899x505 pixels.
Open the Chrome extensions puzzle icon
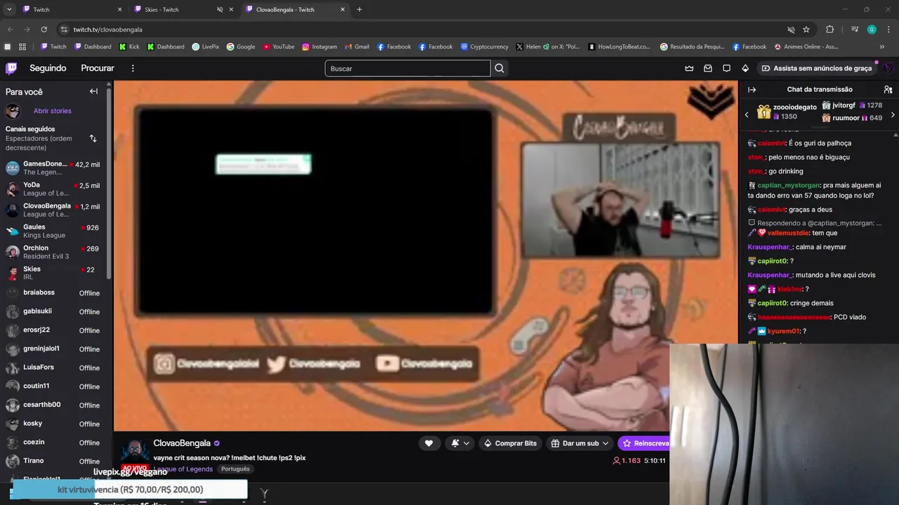tap(829, 29)
